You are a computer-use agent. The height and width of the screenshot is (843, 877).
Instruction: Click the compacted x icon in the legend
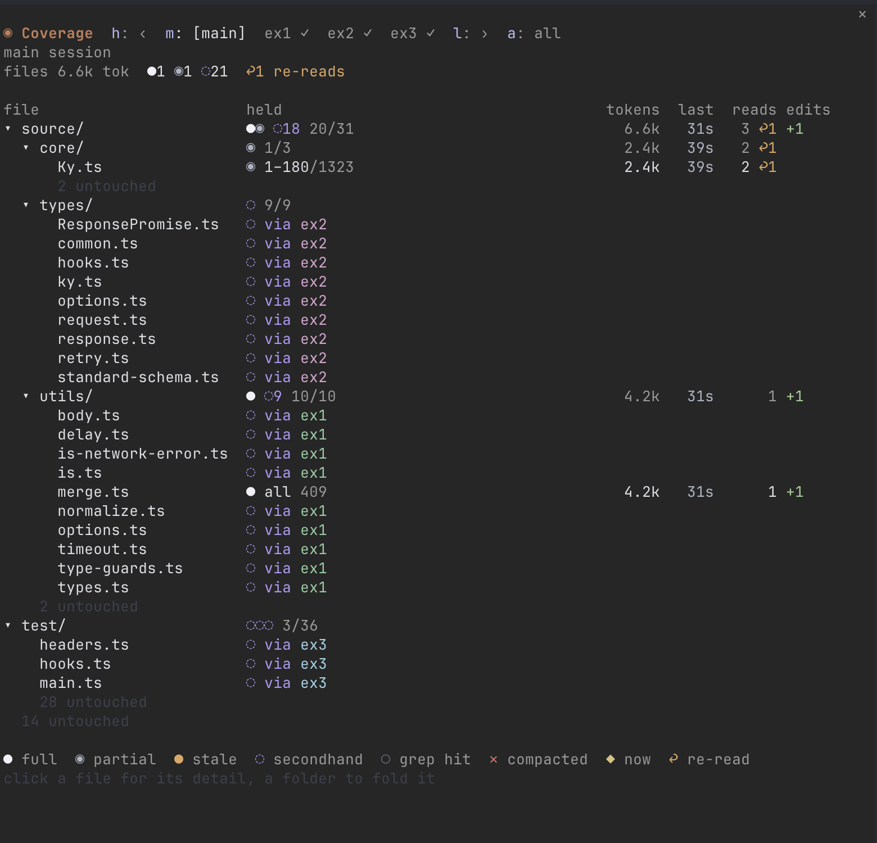pos(494,759)
